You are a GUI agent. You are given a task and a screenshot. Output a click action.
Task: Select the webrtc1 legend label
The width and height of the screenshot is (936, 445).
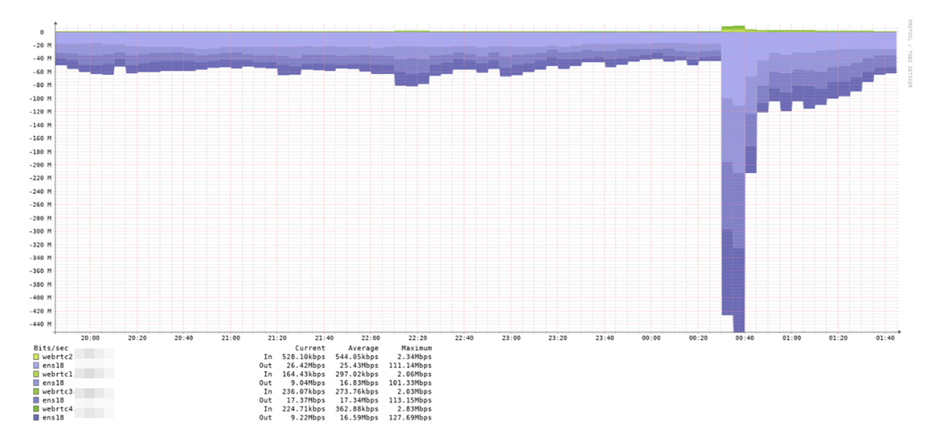pyautogui.click(x=58, y=374)
